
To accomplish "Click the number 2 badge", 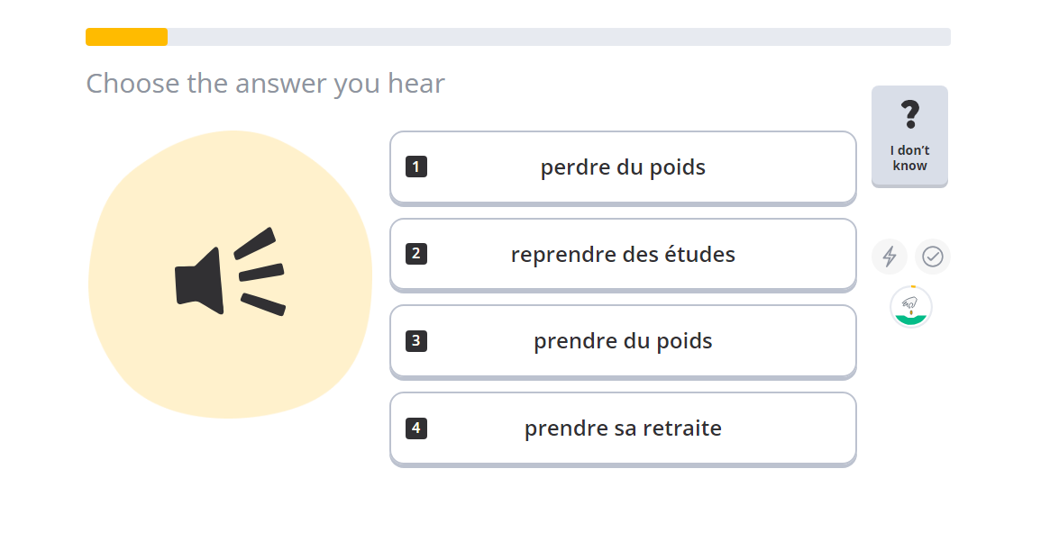I will coord(416,254).
